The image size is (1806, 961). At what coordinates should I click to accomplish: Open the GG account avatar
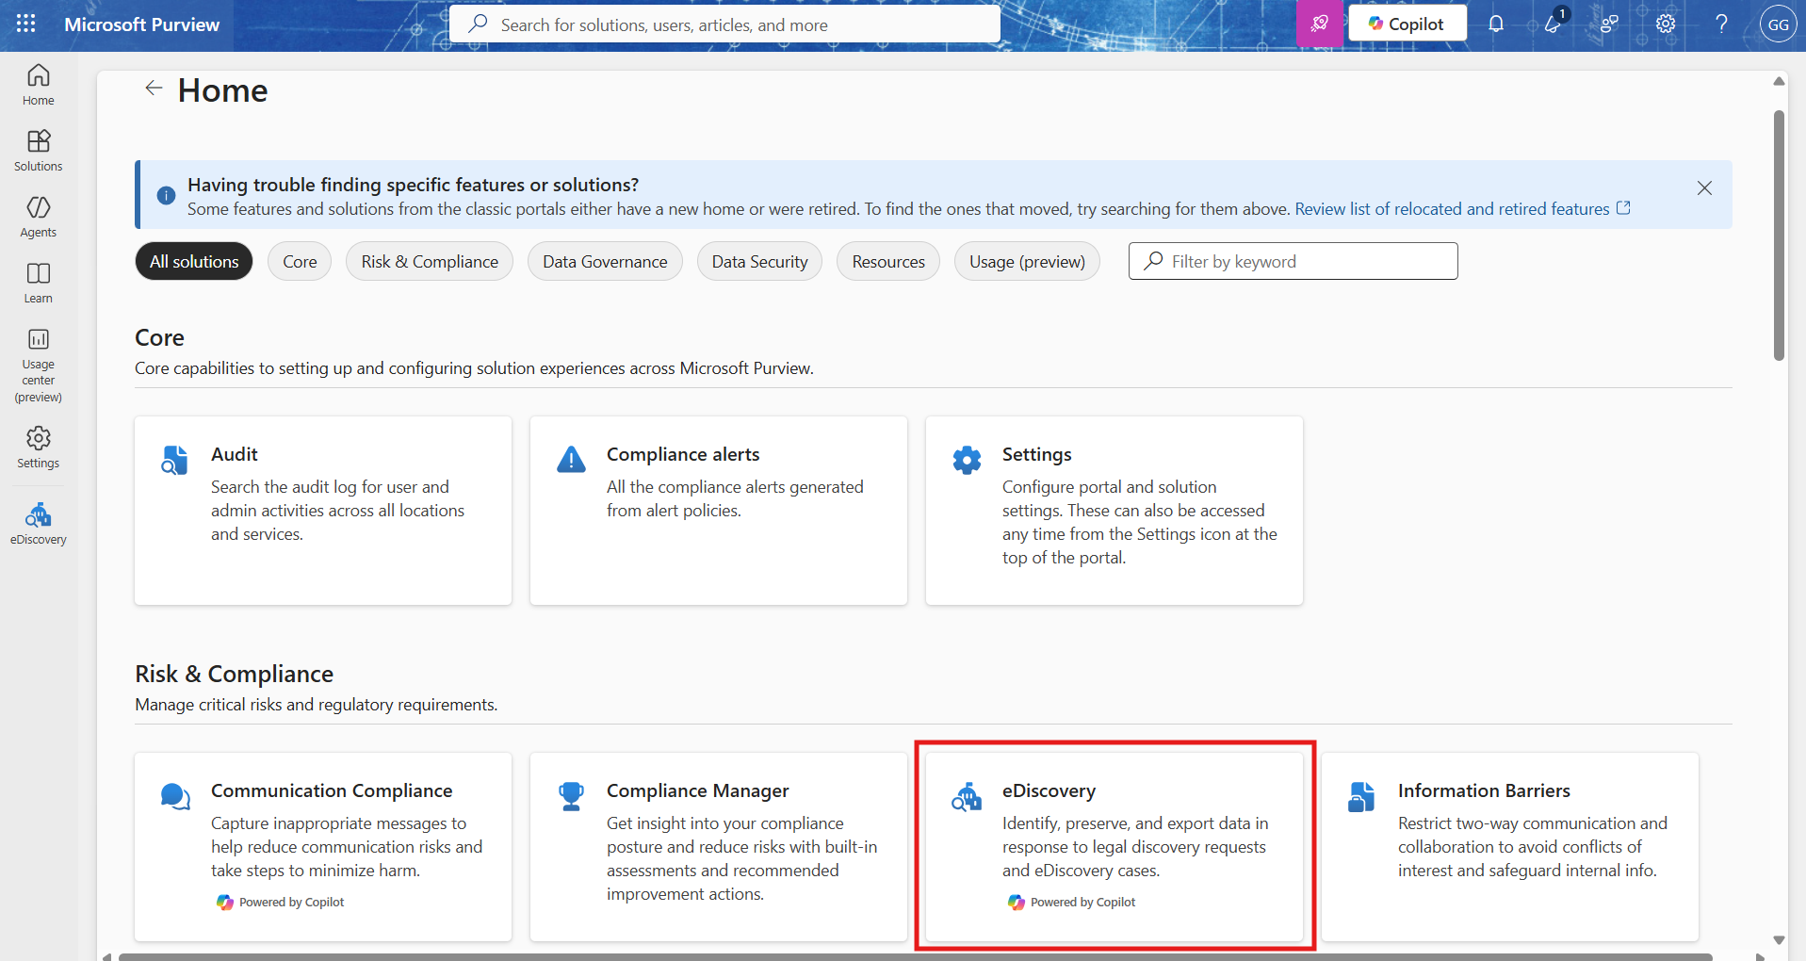(x=1778, y=24)
